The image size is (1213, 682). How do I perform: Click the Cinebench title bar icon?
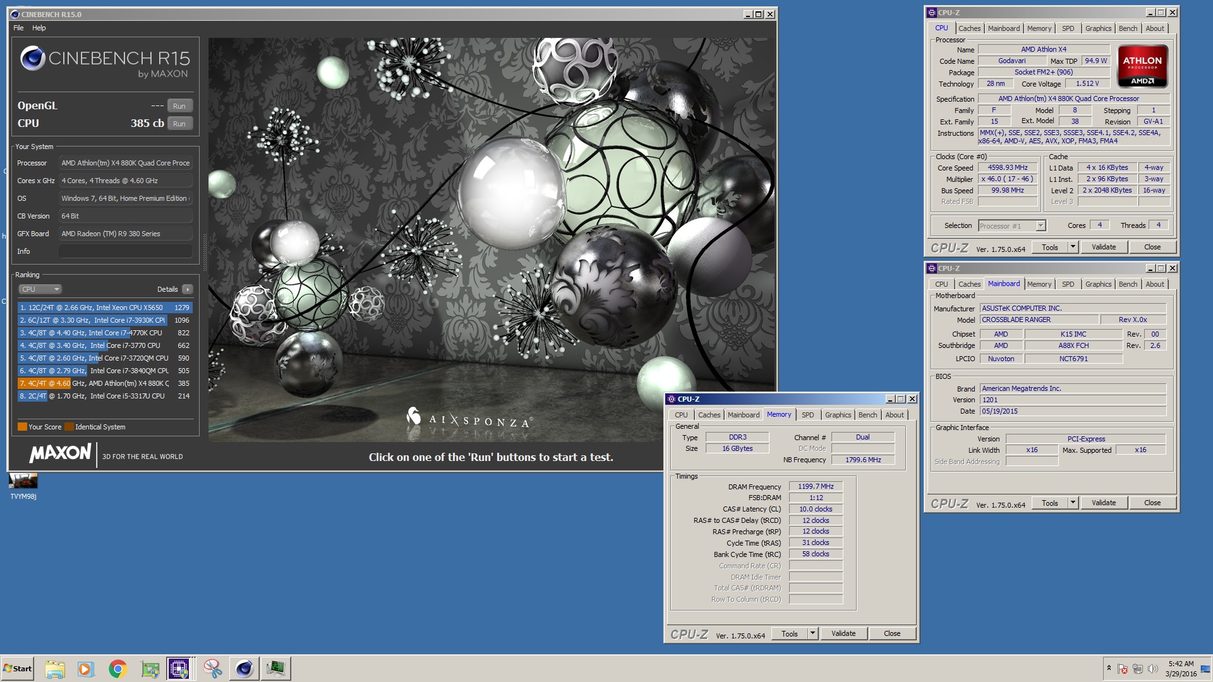point(15,14)
